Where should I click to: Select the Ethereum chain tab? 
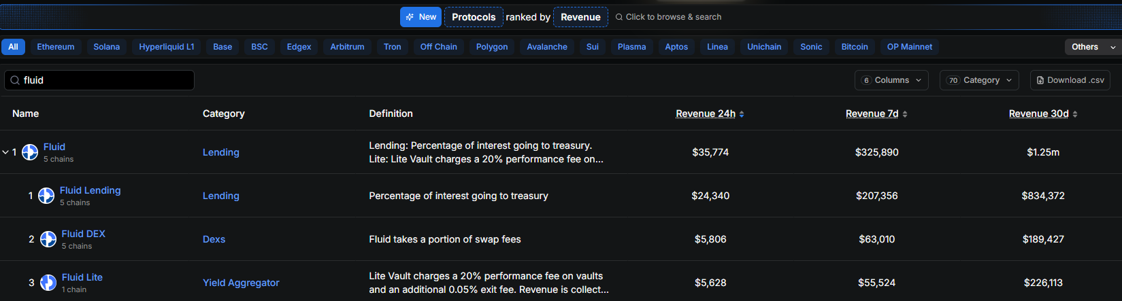(56, 47)
